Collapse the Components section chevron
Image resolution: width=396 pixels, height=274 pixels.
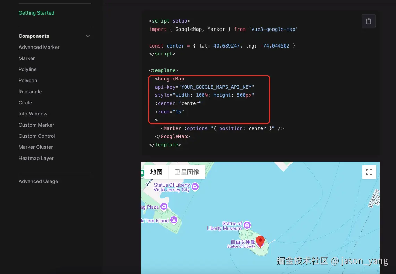88,36
